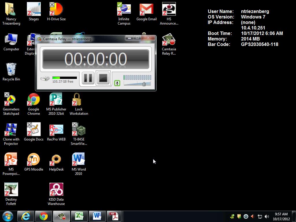The height and width of the screenshot is (222, 296).
Task: Open the Adobe PDF taskbar button
Action: pyautogui.click(x=114, y=216)
